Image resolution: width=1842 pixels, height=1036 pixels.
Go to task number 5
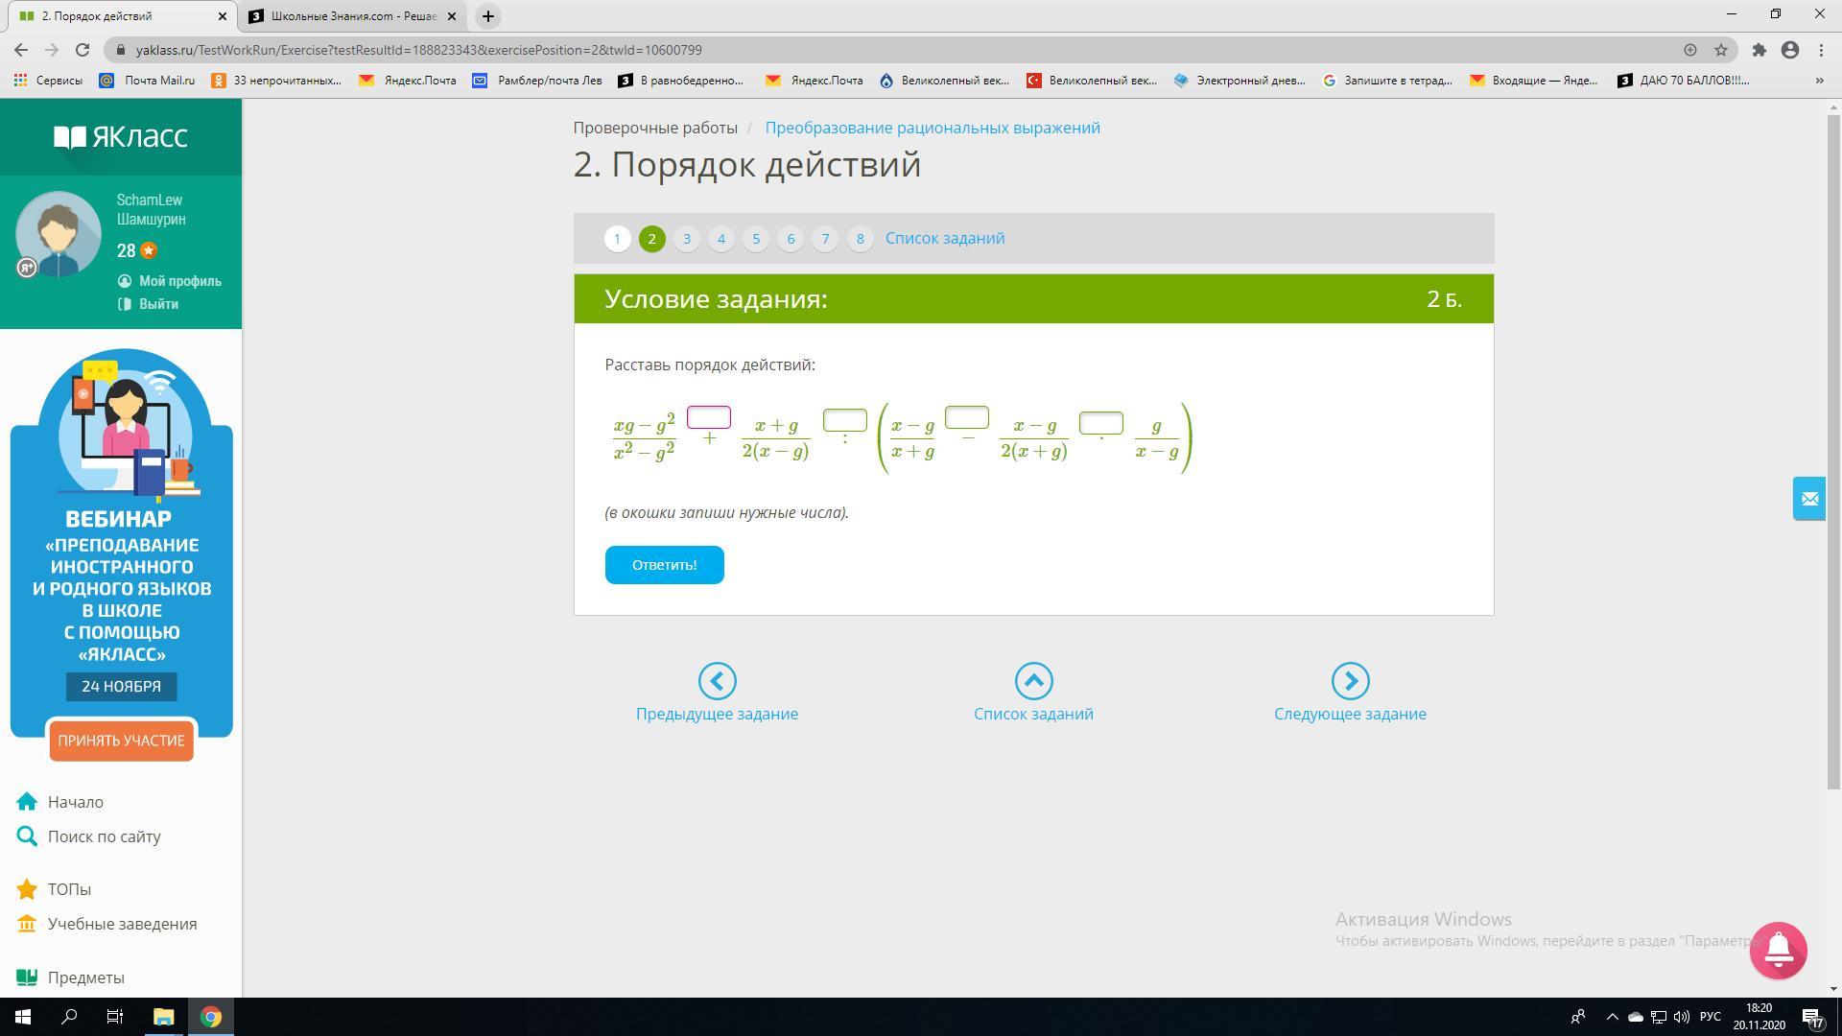756,239
